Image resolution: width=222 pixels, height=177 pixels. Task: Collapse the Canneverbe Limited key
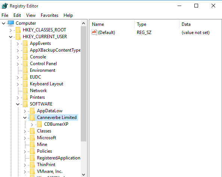(x=25, y=118)
